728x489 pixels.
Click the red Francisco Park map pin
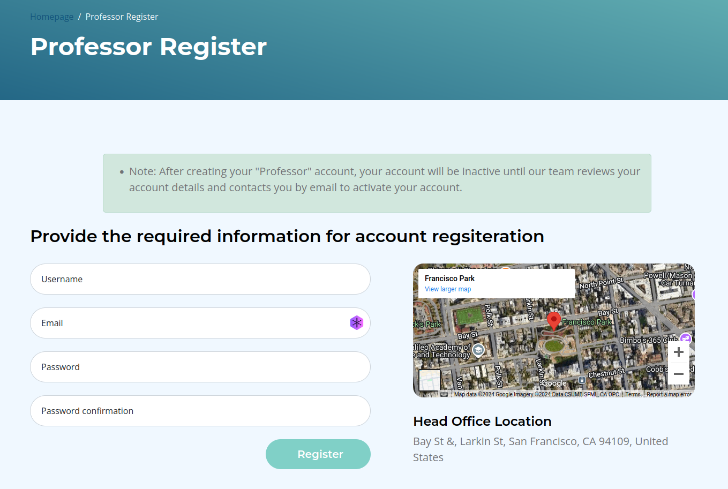pyautogui.click(x=554, y=321)
